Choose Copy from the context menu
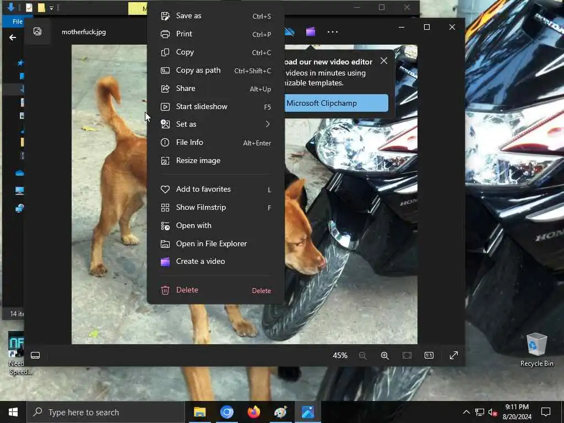The width and height of the screenshot is (564, 423). coord(216,52)
